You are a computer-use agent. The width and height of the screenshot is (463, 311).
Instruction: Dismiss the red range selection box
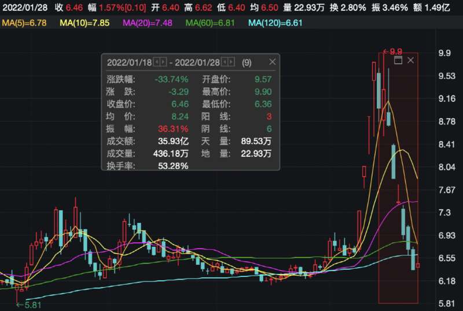coord(411,60)
